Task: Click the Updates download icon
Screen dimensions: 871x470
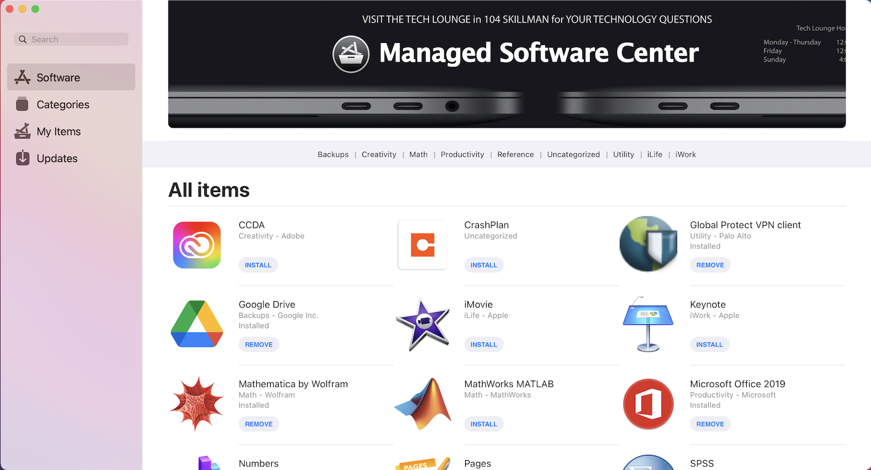Action: coord(22,158)
